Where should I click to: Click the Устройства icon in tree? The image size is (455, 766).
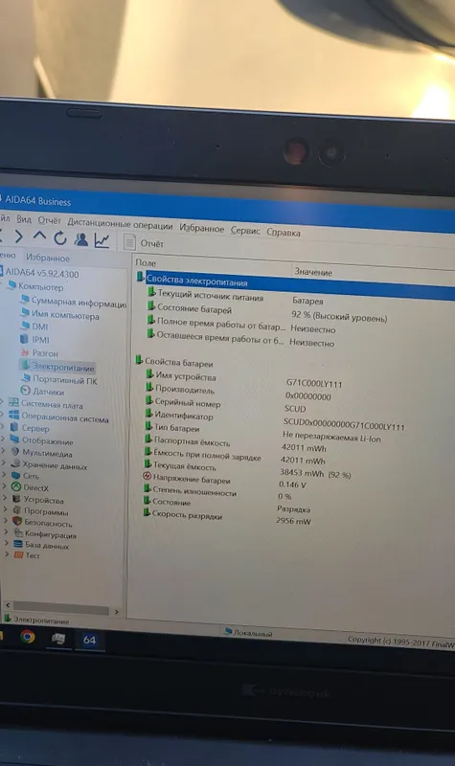(16, 499)
